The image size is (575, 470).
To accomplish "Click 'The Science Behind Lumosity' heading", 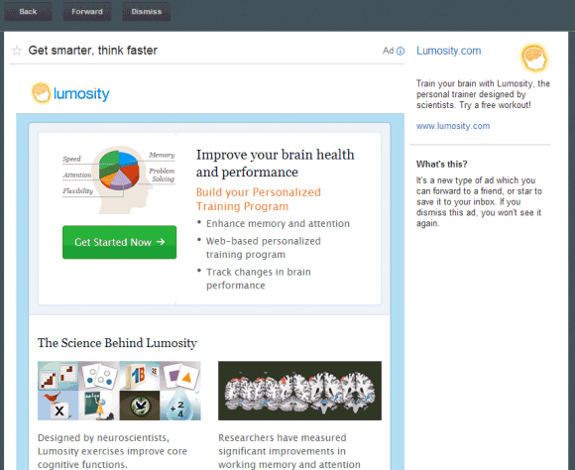I will point(117,343).
